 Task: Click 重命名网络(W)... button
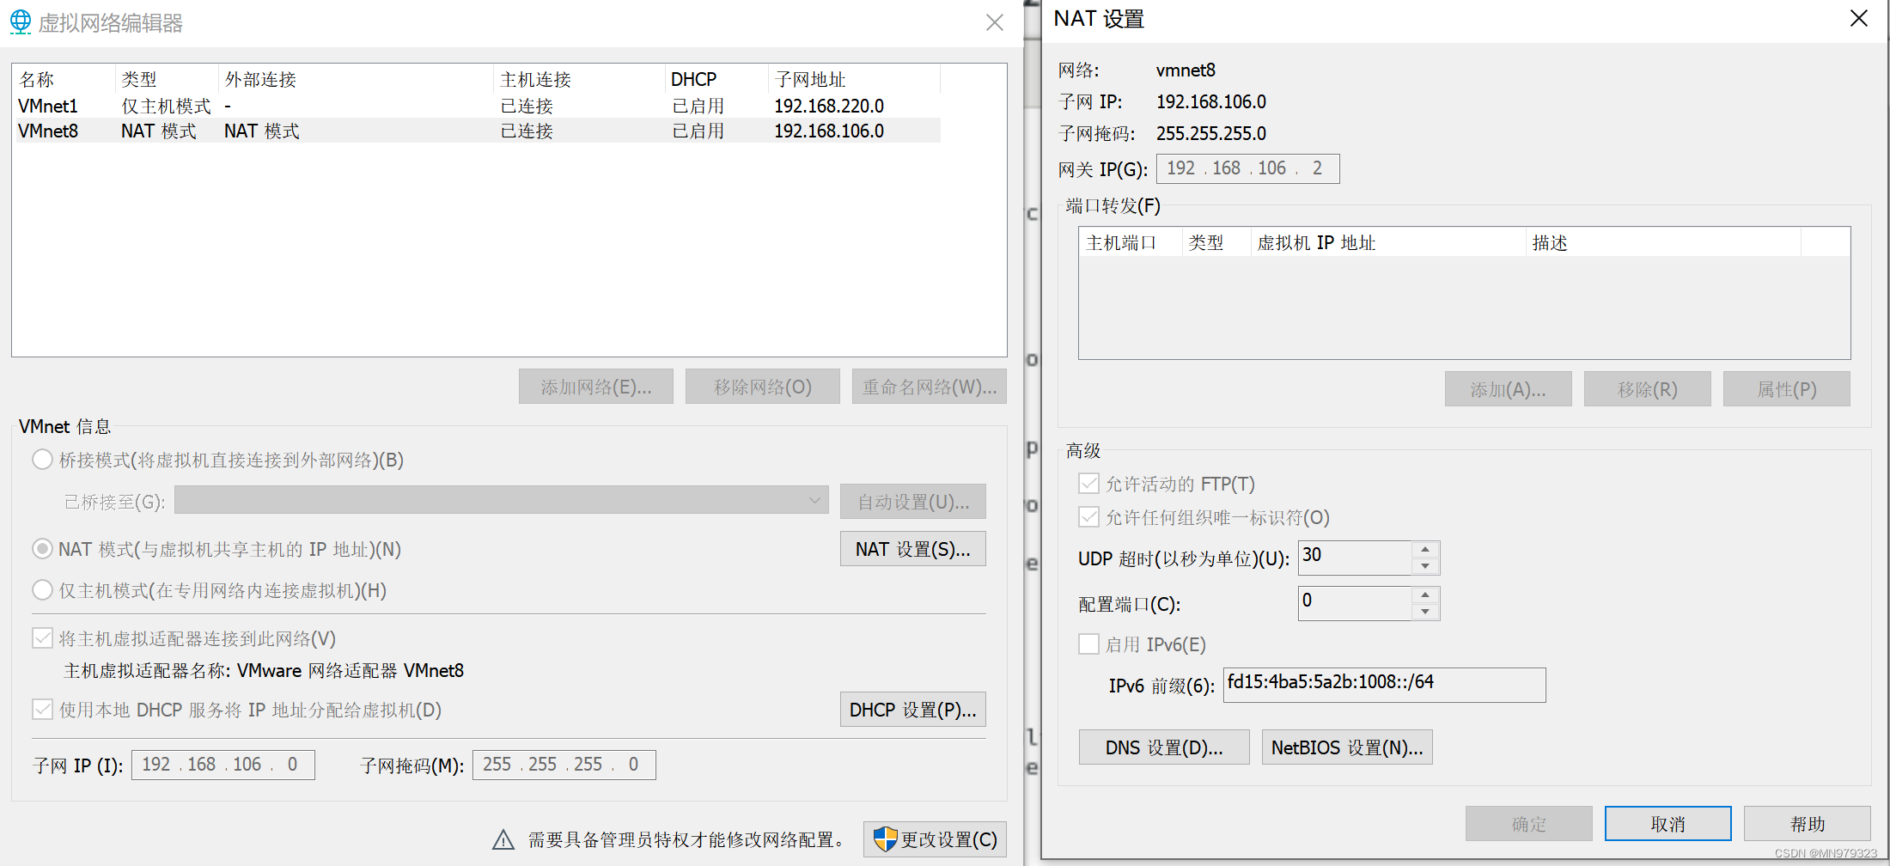click(930, 387)
